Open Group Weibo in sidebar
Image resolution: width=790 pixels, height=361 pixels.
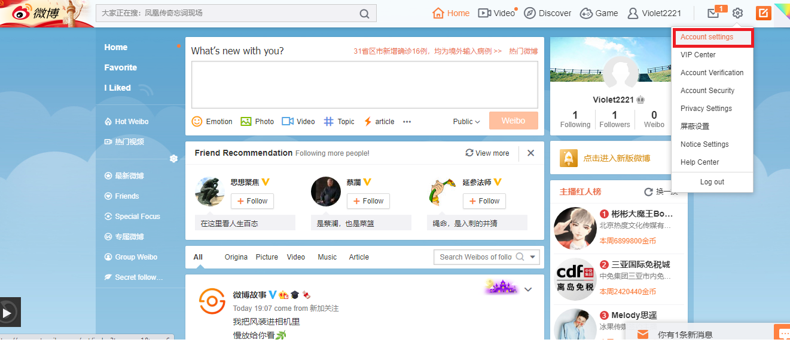tap(131, 257)
